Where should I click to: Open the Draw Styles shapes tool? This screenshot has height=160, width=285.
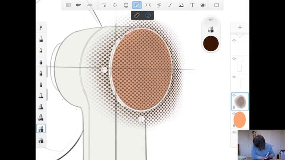click(159, 5)
